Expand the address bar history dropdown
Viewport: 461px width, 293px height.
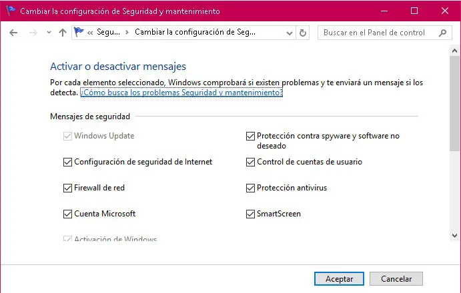click(289, 33)
